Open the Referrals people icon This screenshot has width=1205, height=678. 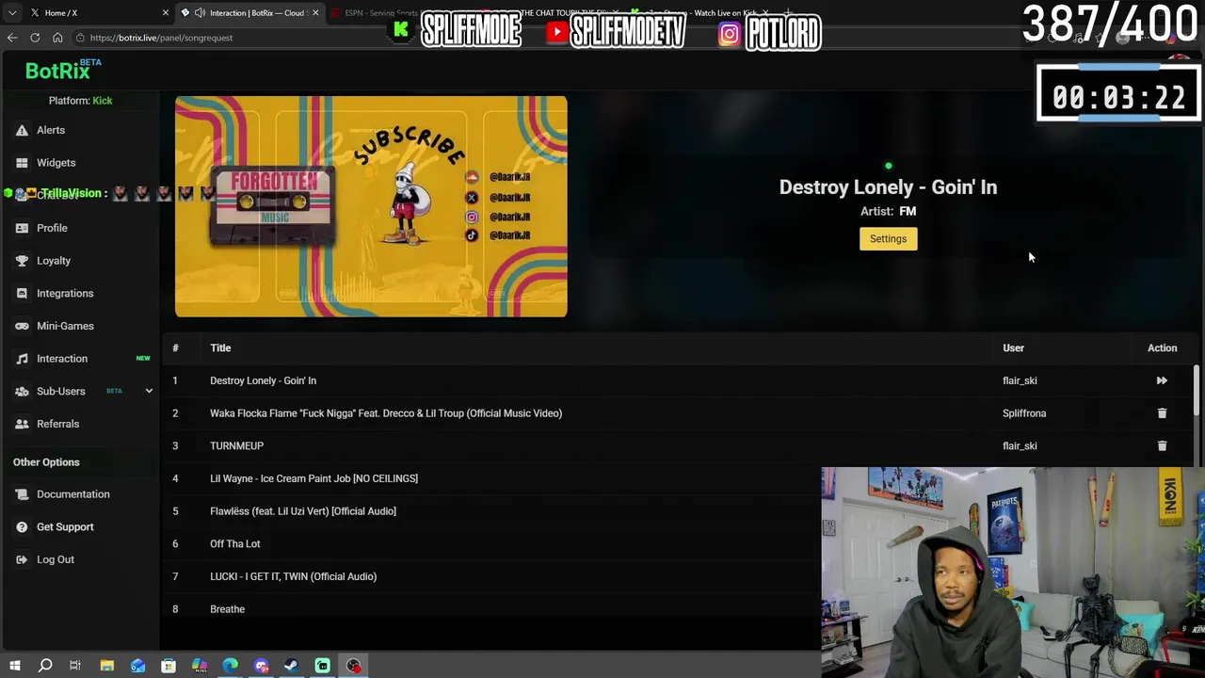click(x=22, y=424)
